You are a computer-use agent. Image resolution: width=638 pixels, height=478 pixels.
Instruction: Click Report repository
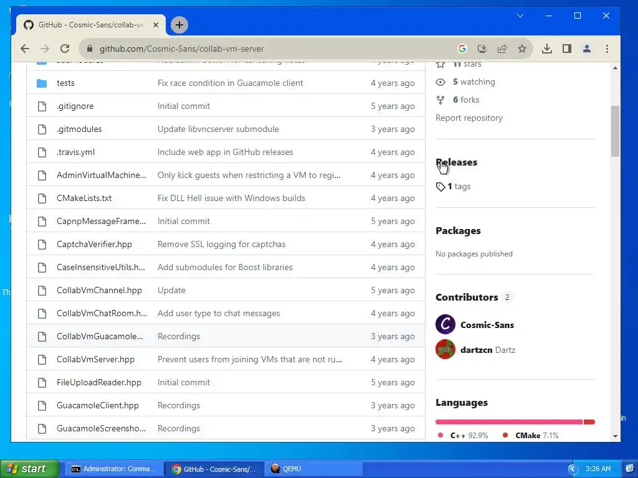pyautogui.click(x=469, y=118)
